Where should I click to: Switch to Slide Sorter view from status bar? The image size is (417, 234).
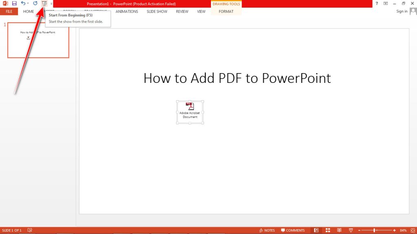tap(328, 230)
